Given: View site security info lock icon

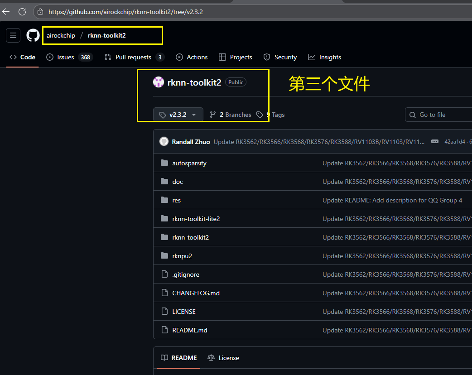Looking at the screenshot, I should (40, 12).
